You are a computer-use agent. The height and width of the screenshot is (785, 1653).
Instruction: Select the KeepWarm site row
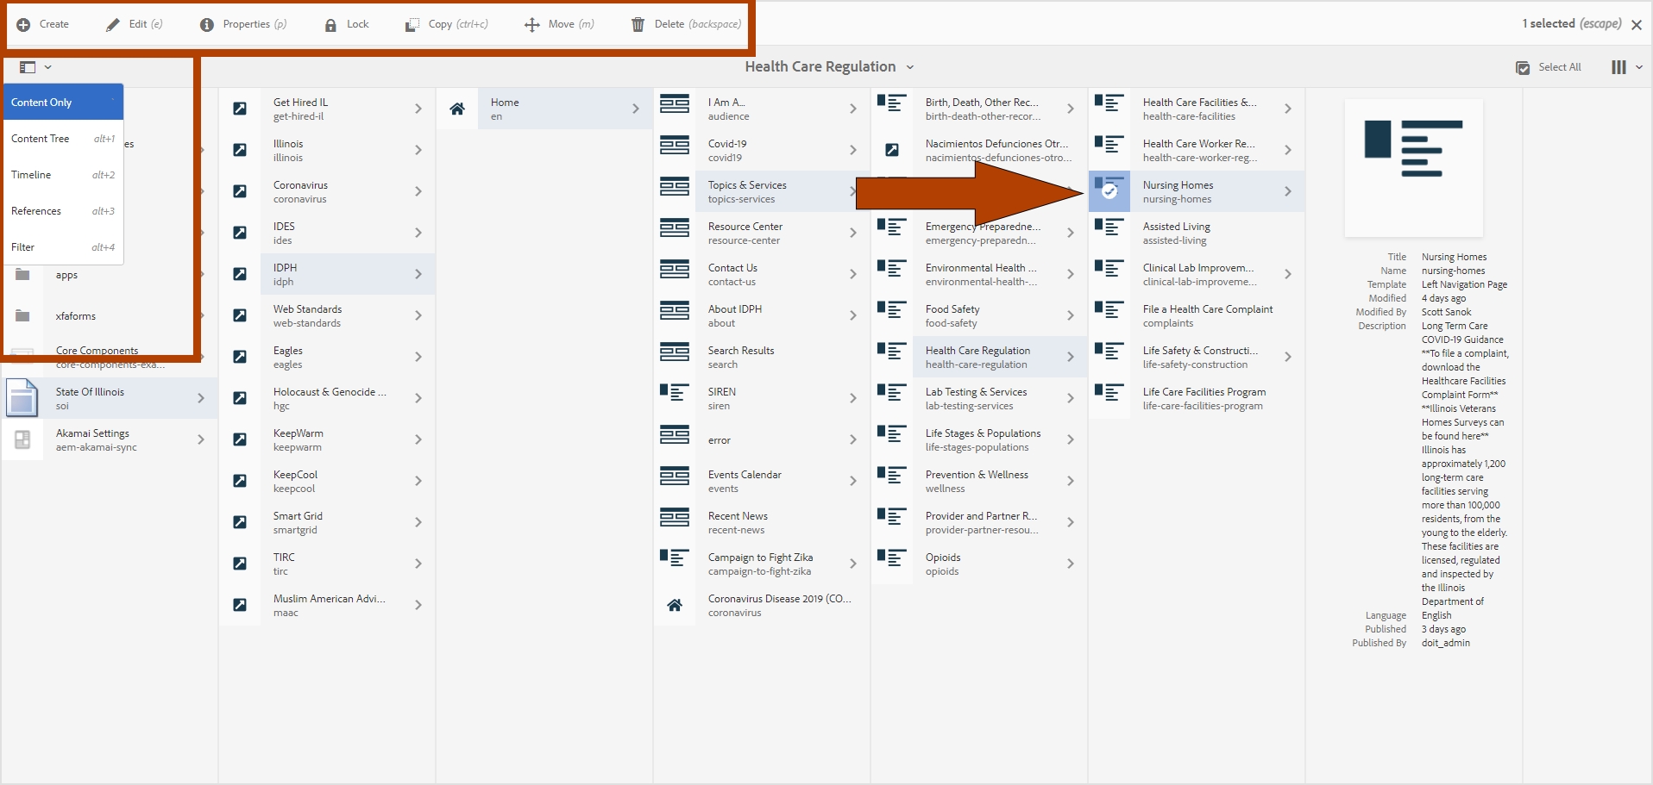327,439
